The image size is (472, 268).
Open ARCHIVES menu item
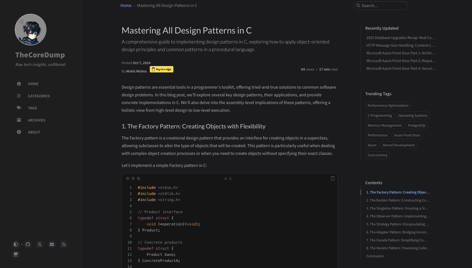tap(37, 120)
